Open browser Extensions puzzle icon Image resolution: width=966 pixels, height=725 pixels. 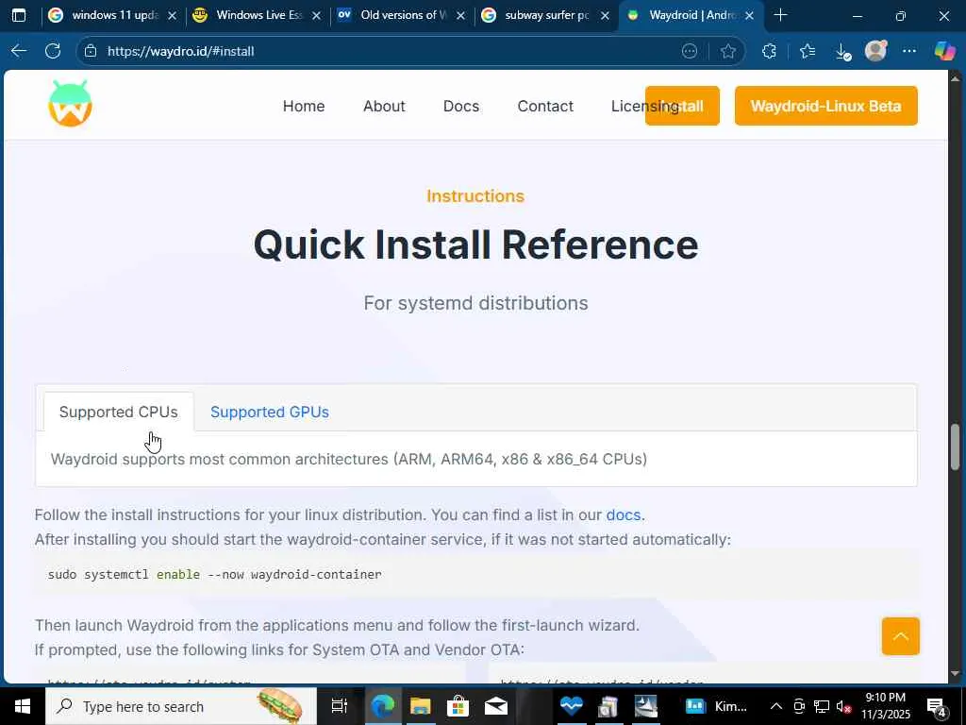click(769, 51)
